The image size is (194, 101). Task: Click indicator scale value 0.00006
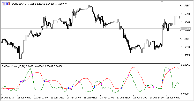(185, 94)
